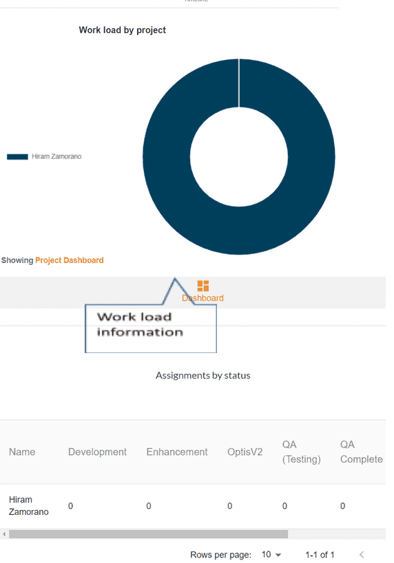Click the Assignments by status heading
The height and width of the screenshot is (563, 394).
point(203,376)
